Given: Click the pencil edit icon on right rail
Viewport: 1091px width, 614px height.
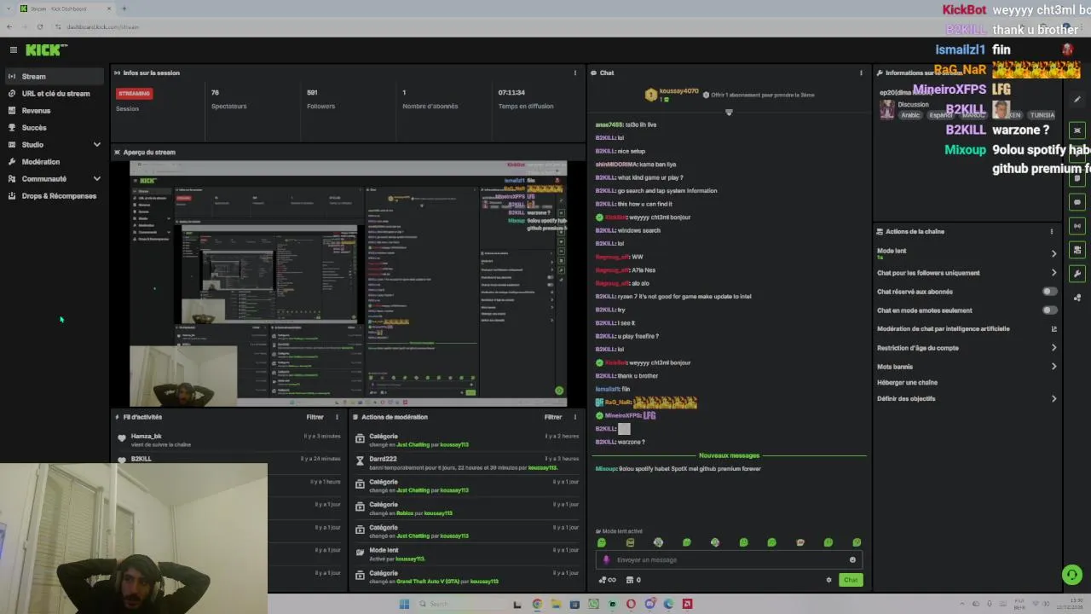Looking at the screenshot, I should 1077,100.
